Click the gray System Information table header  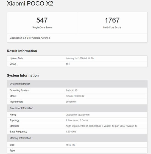pyautogui.click(x=77, y=84)
